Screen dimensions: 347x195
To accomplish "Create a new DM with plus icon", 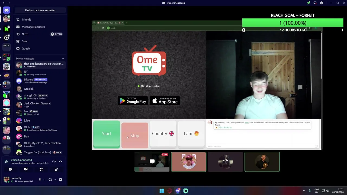I will 63,58.
